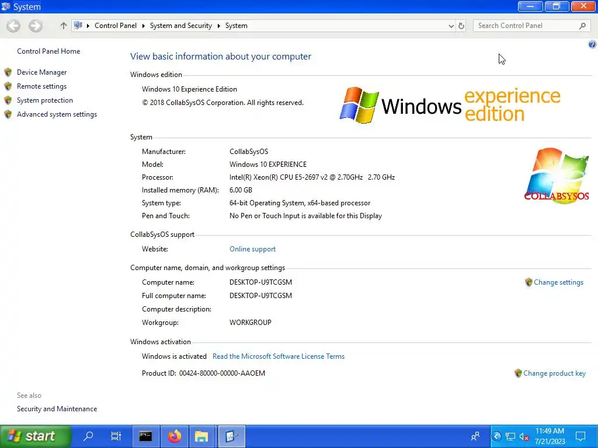Screen dimensions: 598x448
Task: Click the shield icon beside System protection
Action: coord(8,100)
